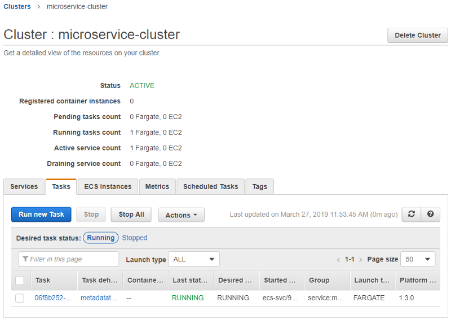Switch to the Tags tab
The height and width of the screenshot is (324, 451).
pos(260,187)
